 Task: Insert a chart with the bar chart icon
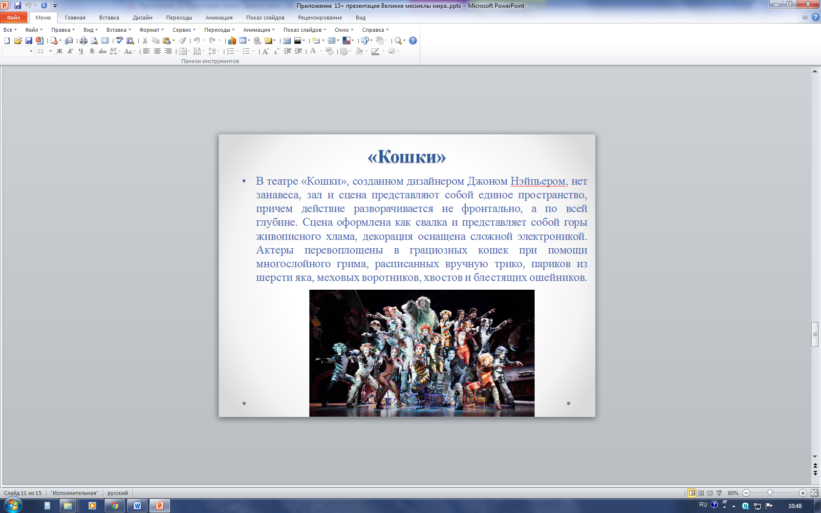pyautogui.click(x=232, y=41)
